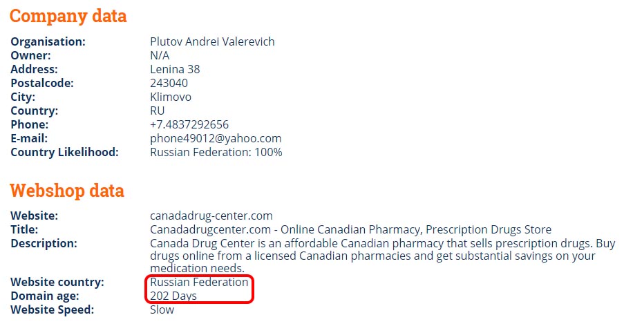624x324 pixels.
Task: Click the Owner N/A value
Action: tap(160, 55)
